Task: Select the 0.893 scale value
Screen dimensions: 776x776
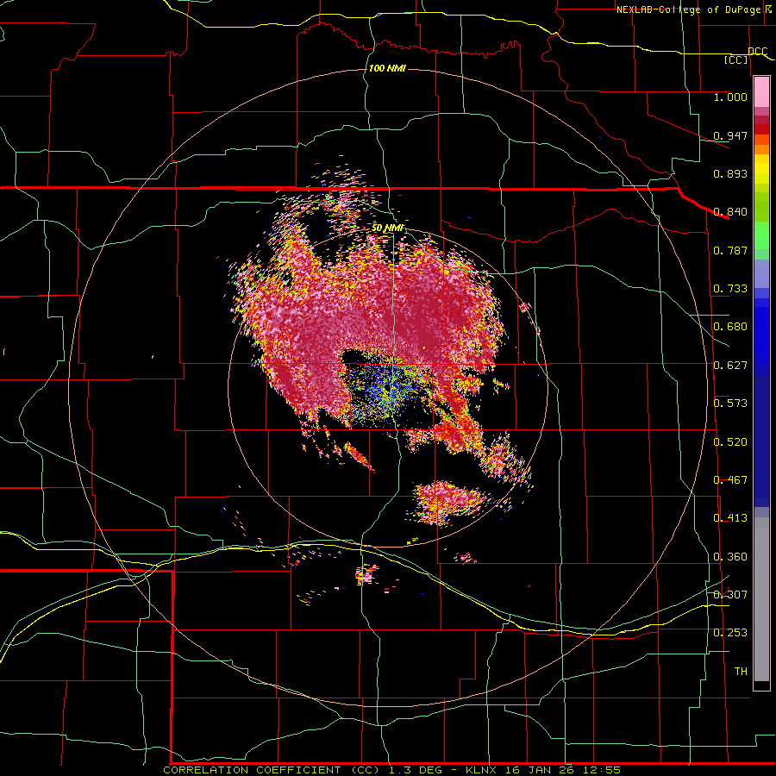Action: pos(730,173)
